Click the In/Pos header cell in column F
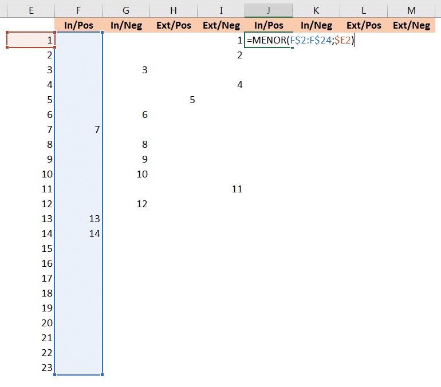 click(x=78, y=25)
